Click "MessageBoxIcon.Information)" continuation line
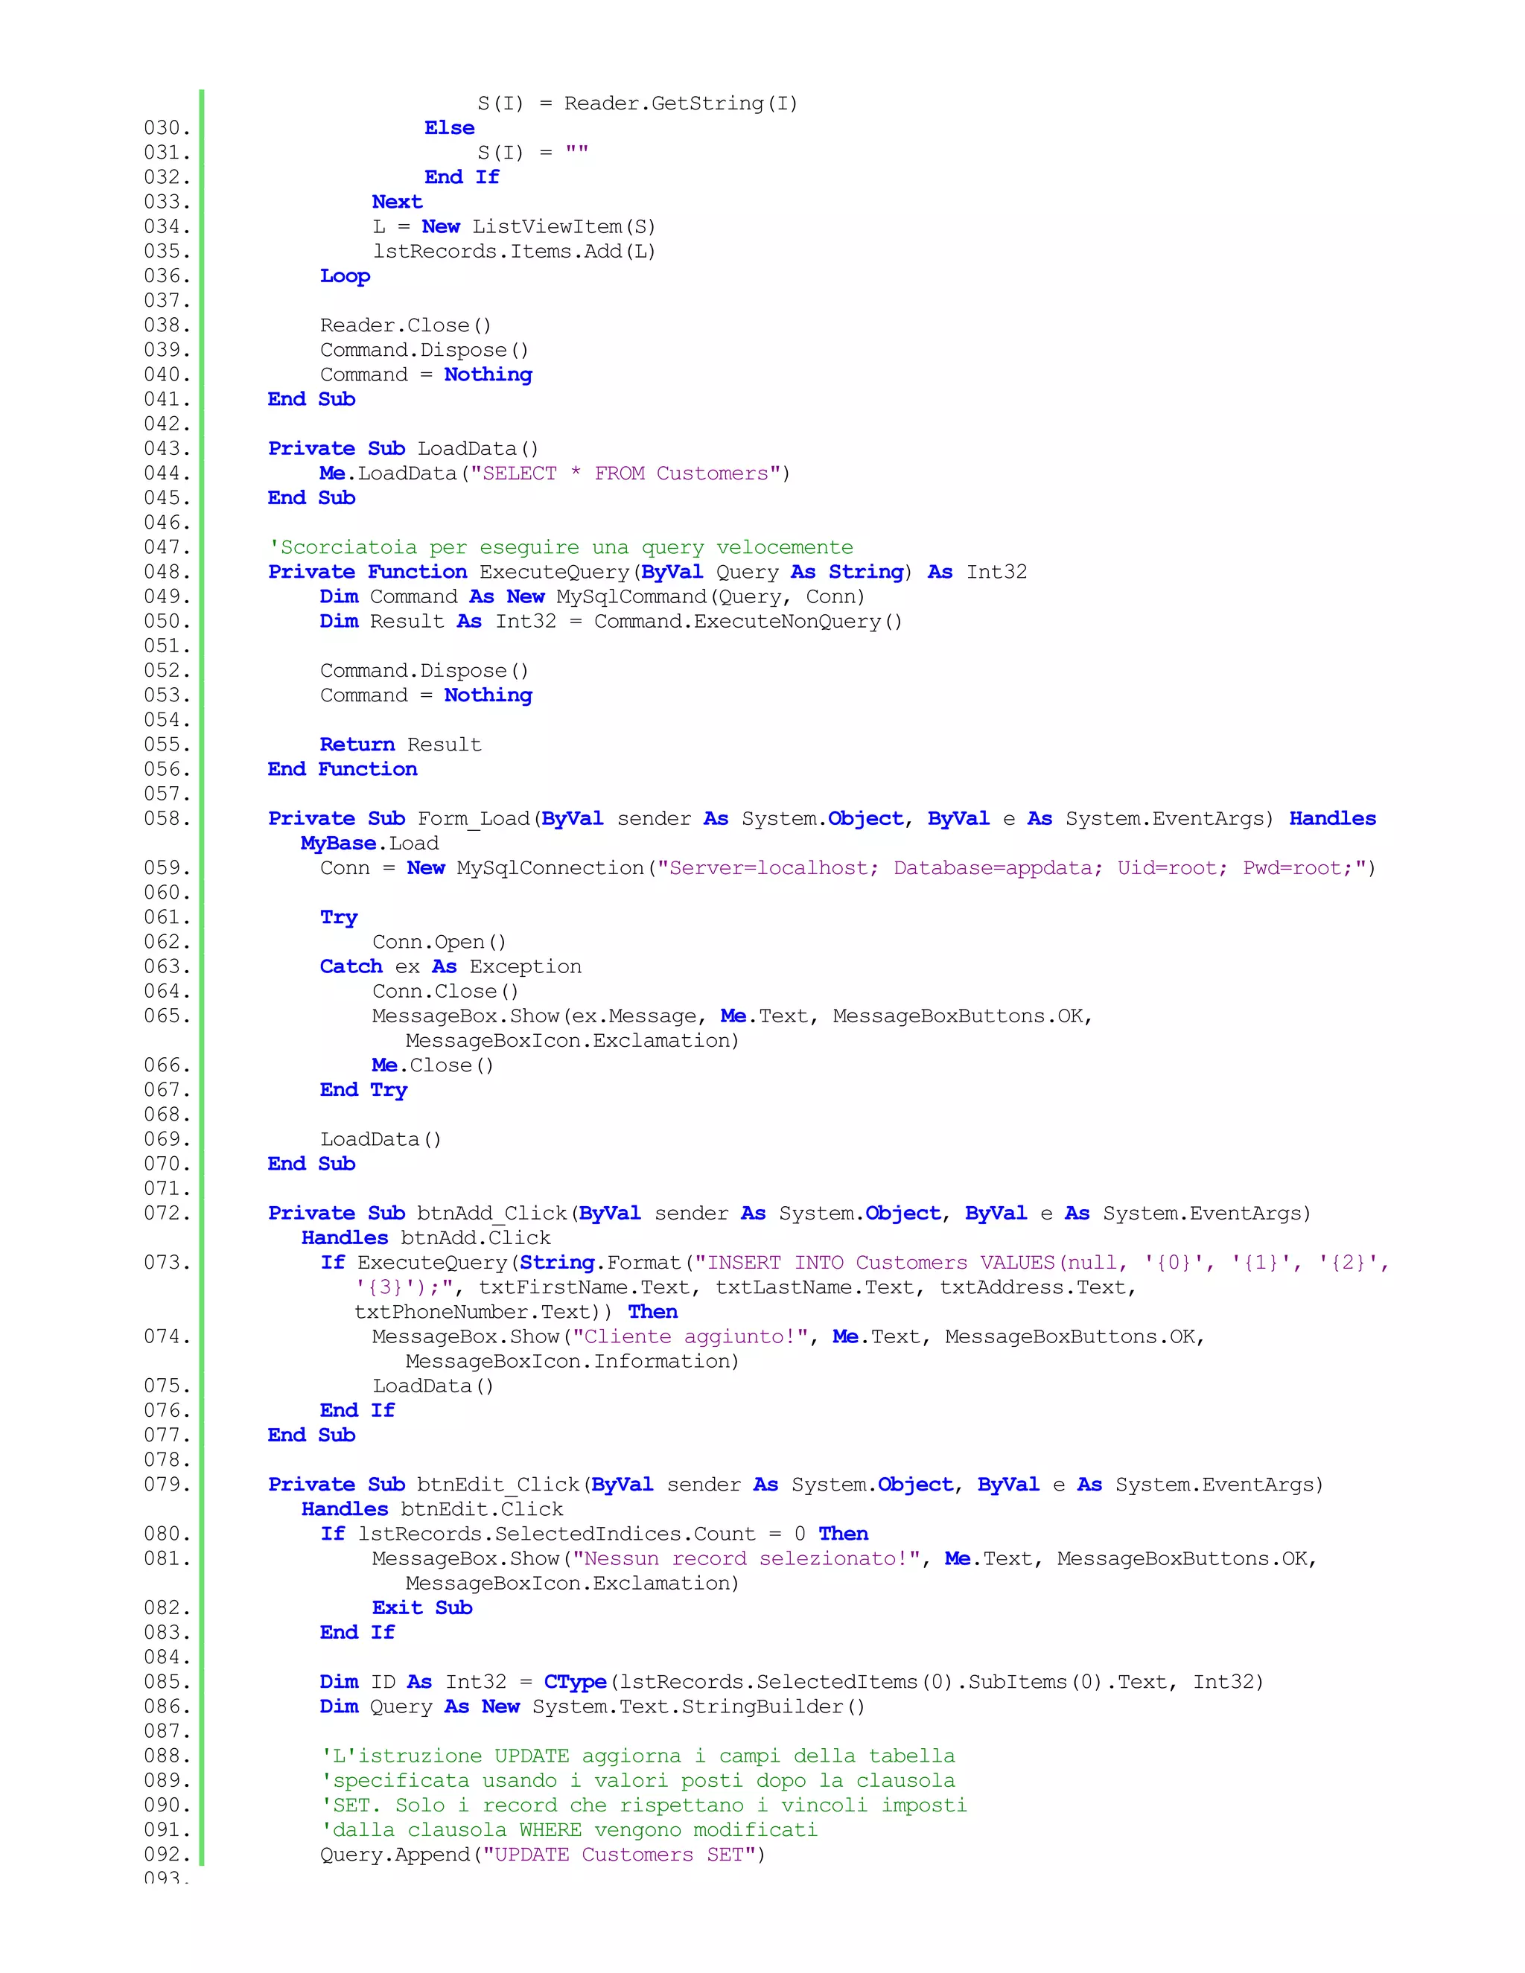This screenshot has width=1525, height=1973. click(x=572, y=1362)
